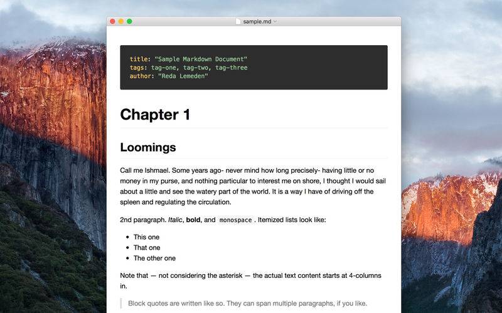Click the 'Note that' paragraph about asterisk
This screenshot has height=313, width=502.
coord(250,280)
